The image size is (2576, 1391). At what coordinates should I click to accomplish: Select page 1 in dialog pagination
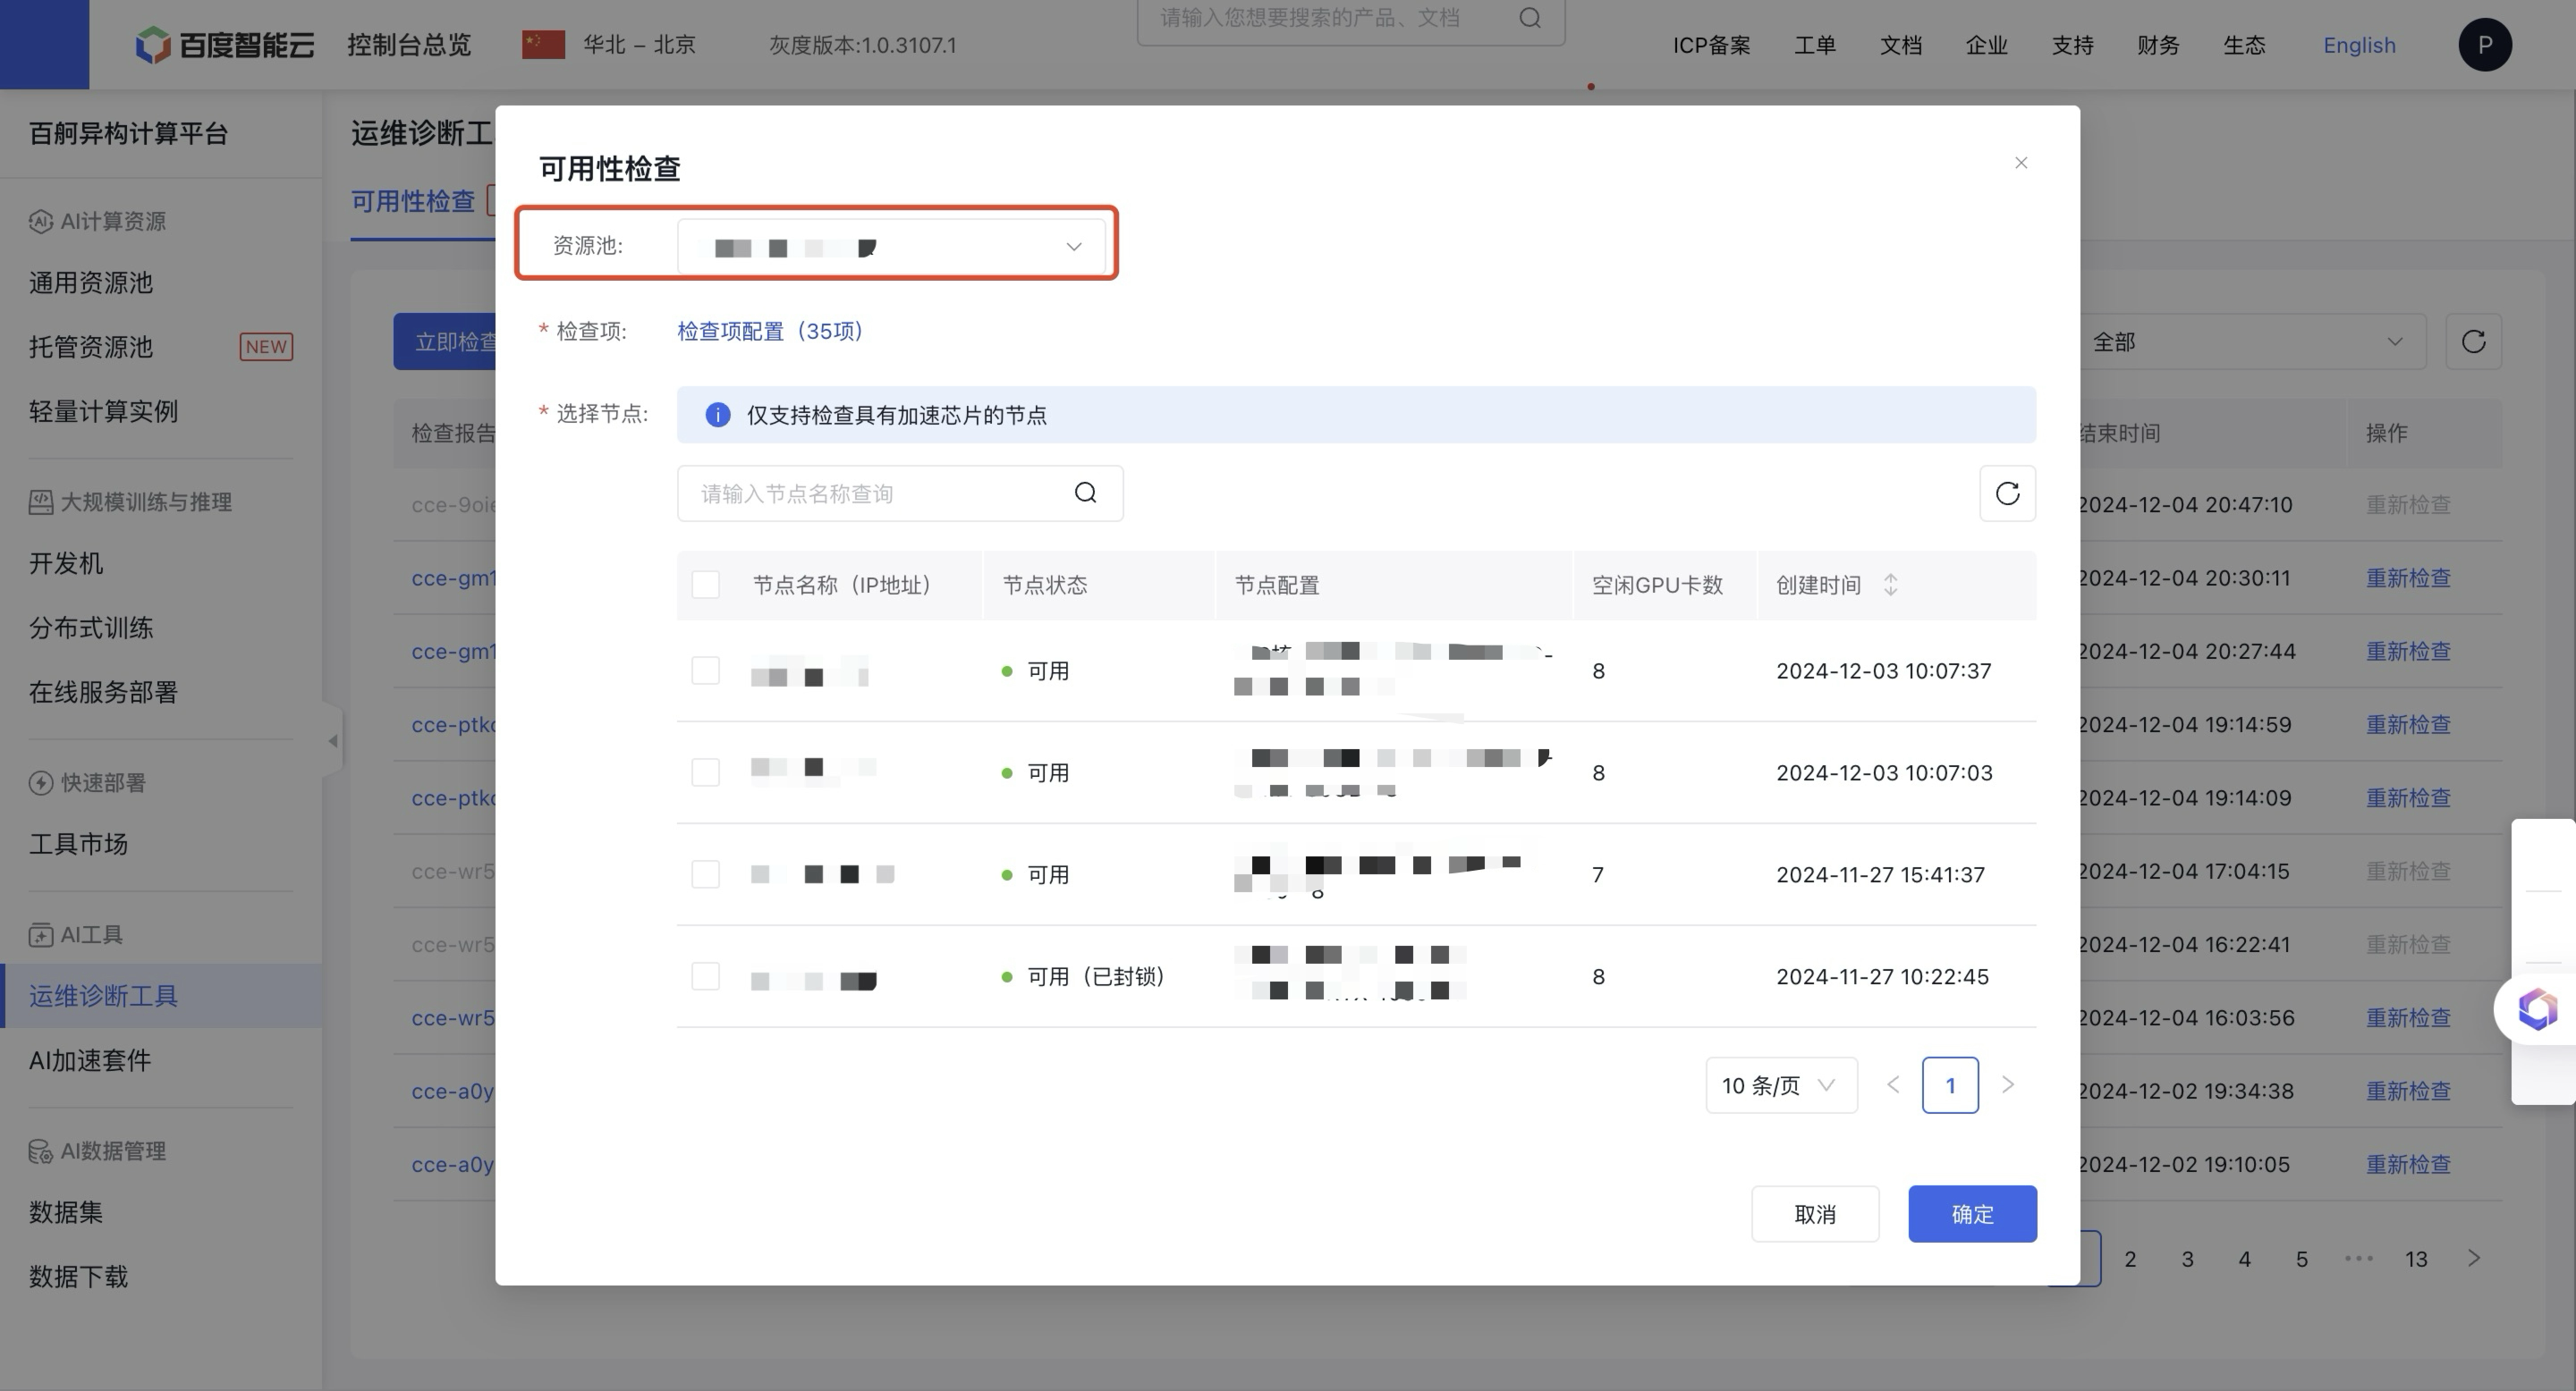[1950, 1085]
